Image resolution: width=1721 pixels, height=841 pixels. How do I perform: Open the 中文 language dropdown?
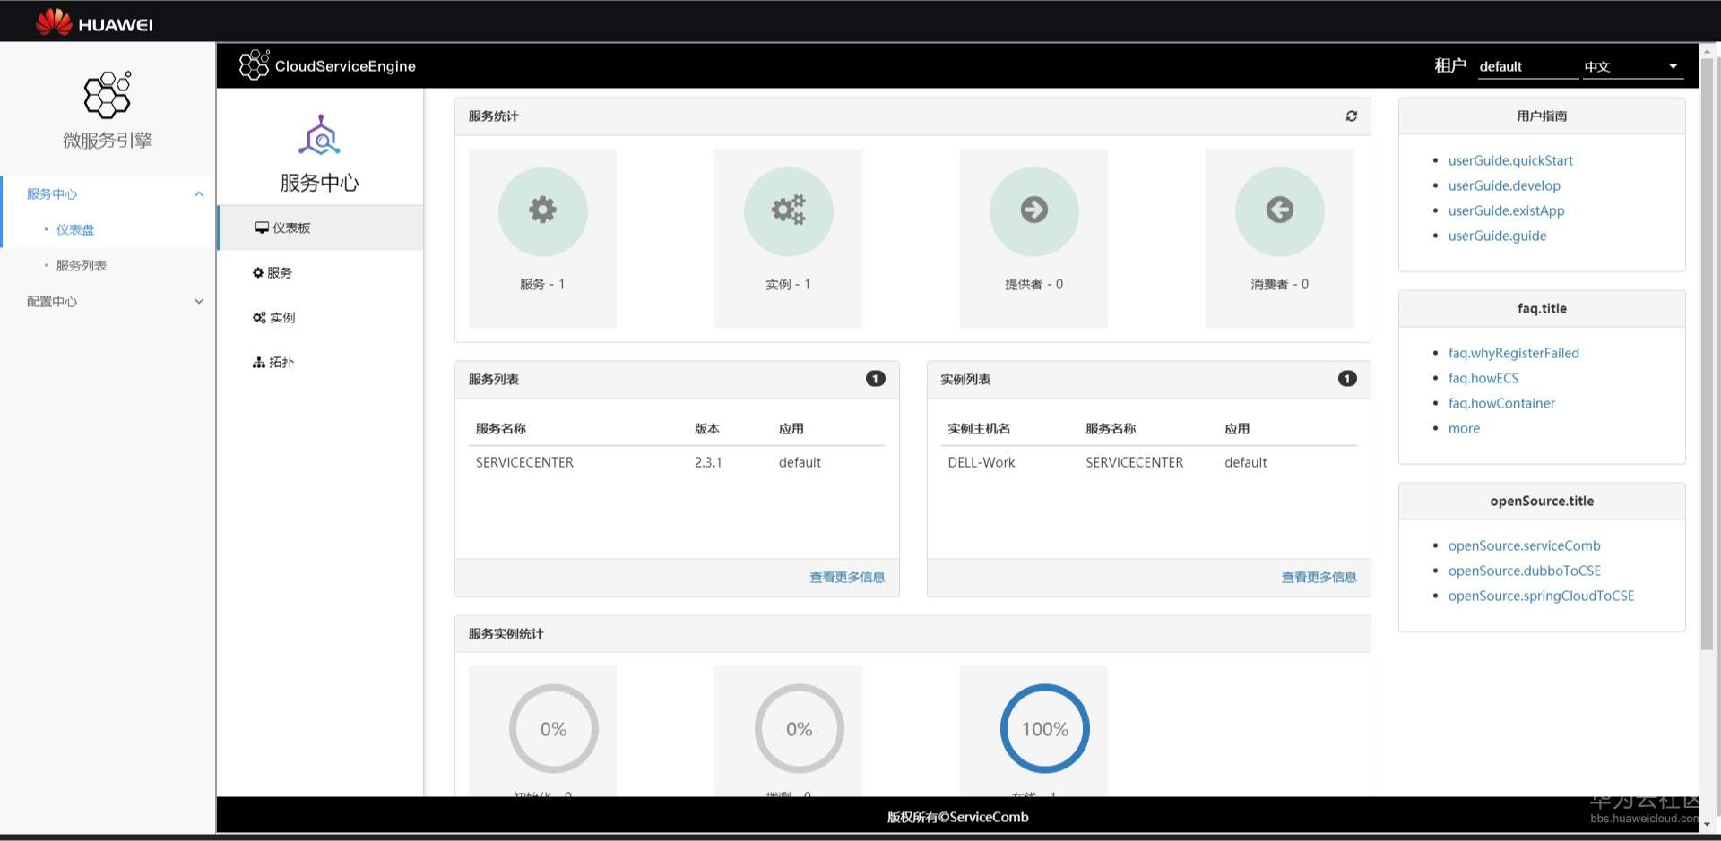click(1633, 66)
